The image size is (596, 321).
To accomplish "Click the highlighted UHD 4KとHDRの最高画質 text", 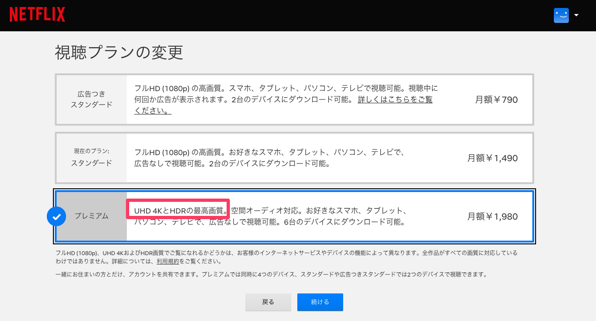I will 178,210.
